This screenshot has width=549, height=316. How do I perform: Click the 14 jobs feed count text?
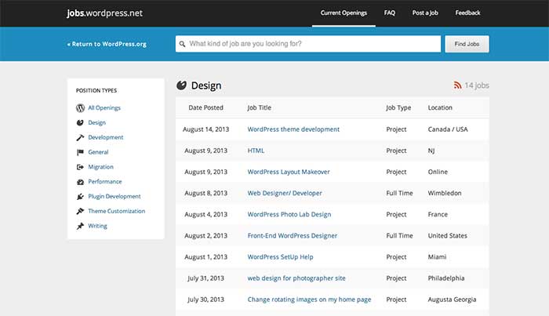point(477,85)
